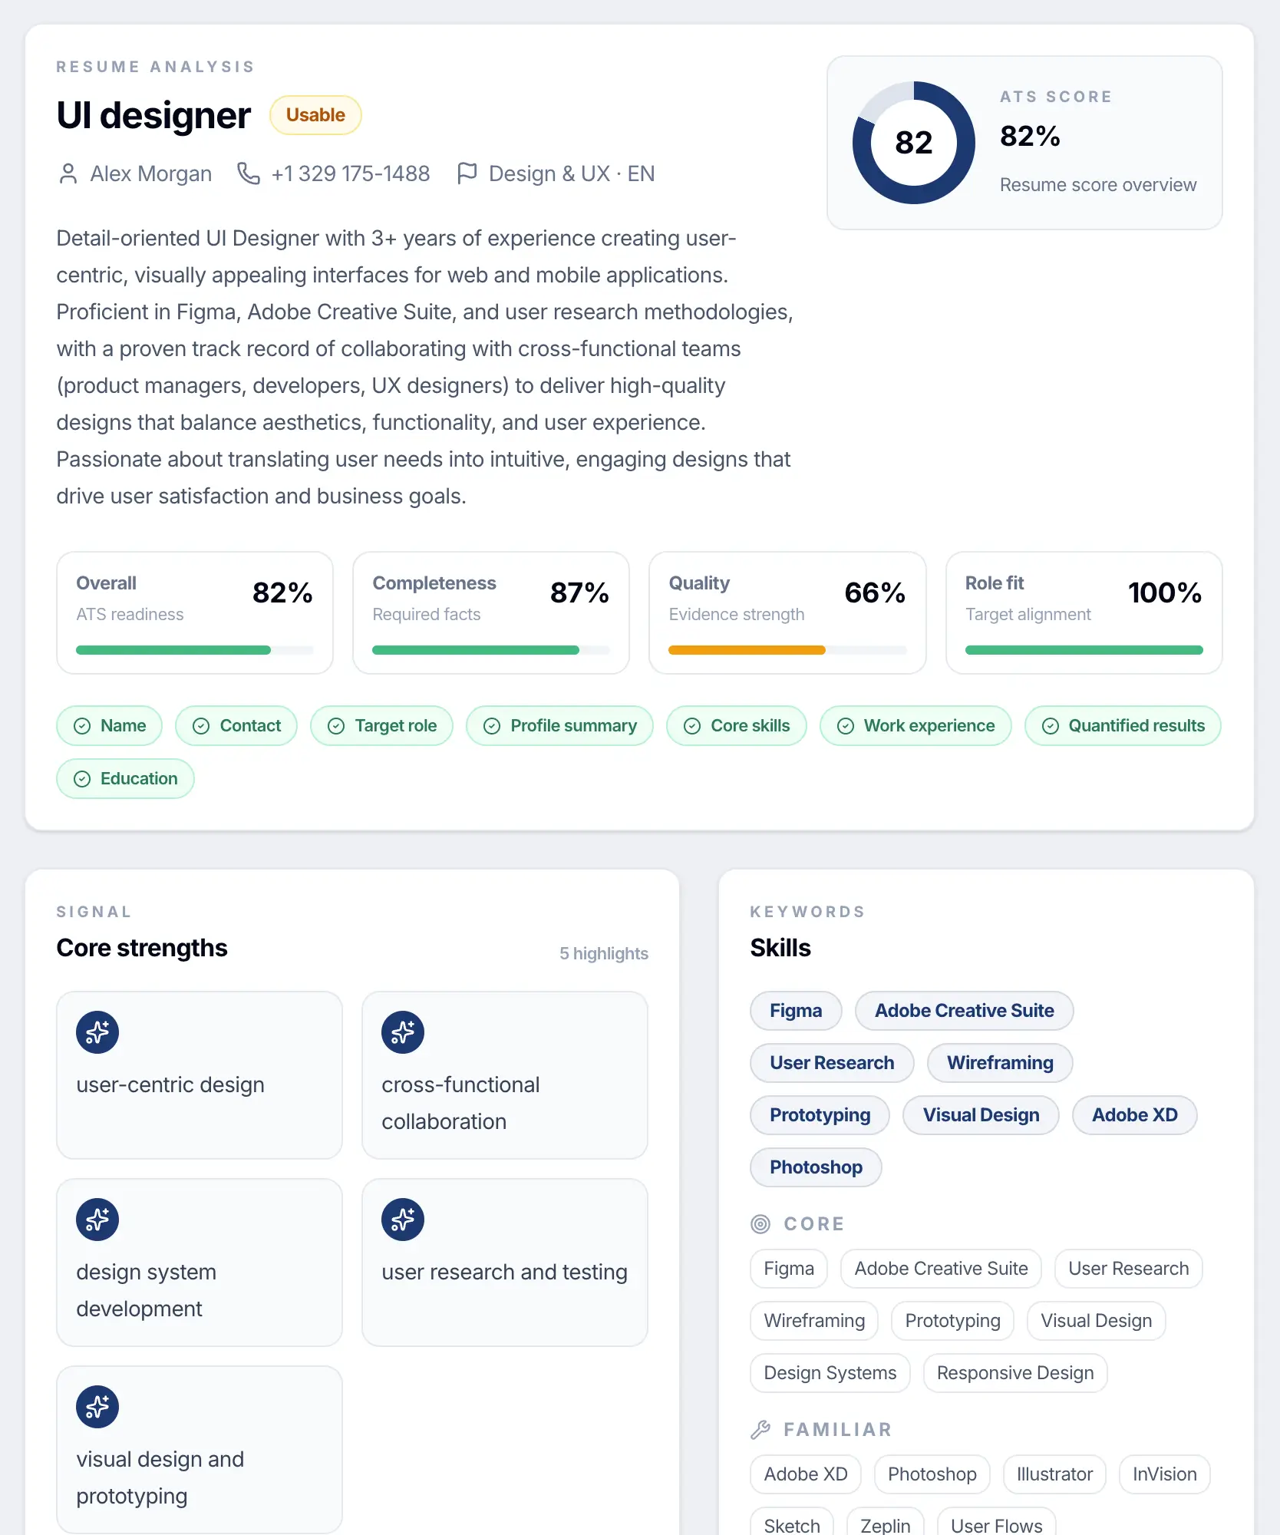Click the sparkle icon on cross-functional collaboration card
The image size is (1280, 1535).
[x=403, y=1032]
